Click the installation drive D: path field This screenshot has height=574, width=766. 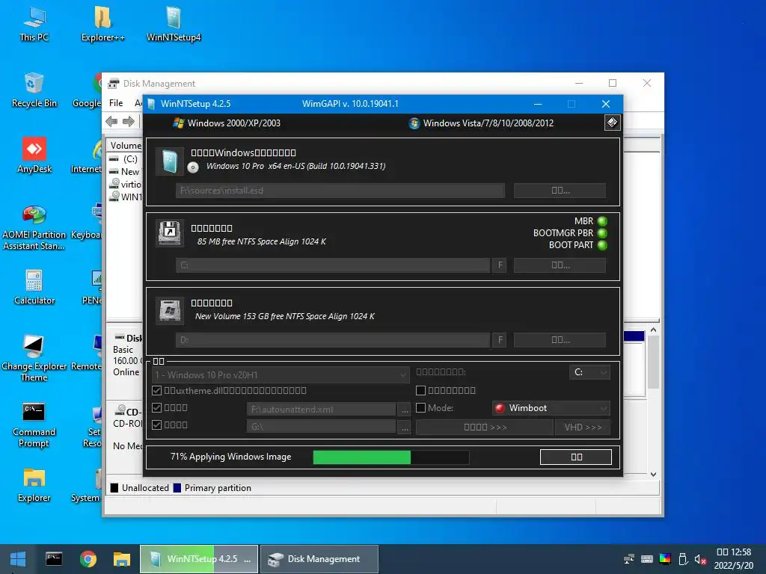pyautogui.click(x=333, y=340)
